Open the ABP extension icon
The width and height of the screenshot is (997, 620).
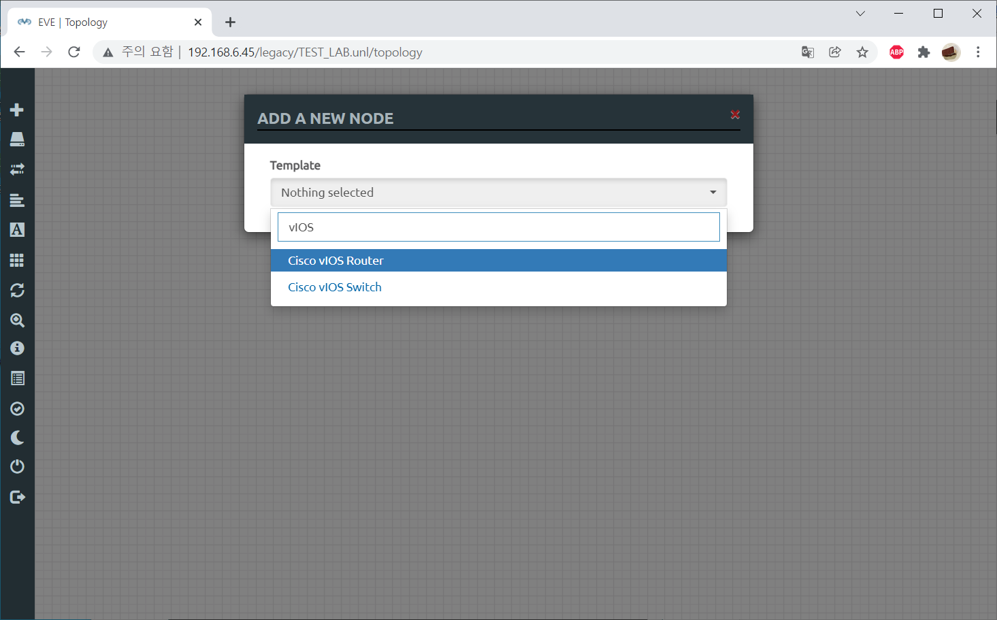(x=897, y=52)
